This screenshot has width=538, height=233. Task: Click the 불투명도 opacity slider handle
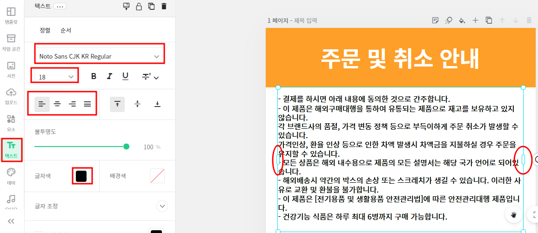pyautogui.click(x=126, y=146)
